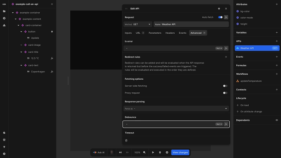Click the publish up-arrow icon
281x158 pixels.
tap(160, 152)
